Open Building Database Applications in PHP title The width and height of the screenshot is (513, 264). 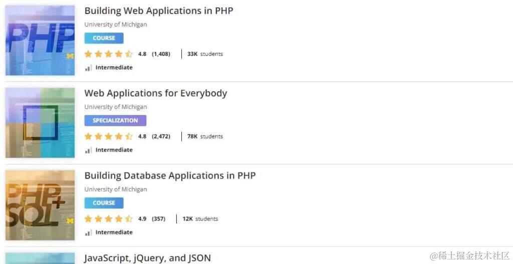click(x=170, y=175)
